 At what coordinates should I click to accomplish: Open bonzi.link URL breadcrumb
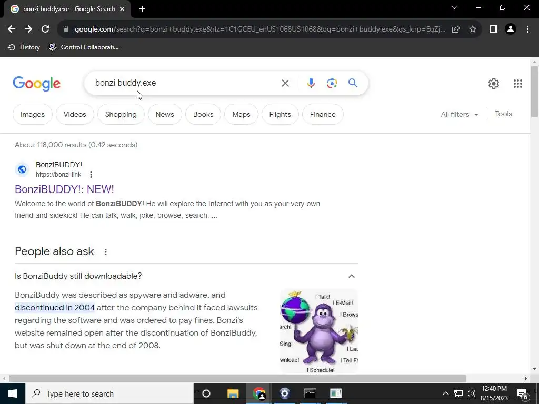pyautogui.click(x=58, y=175)
